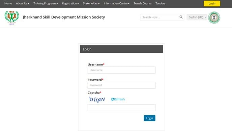Image resolution: width=232 pixels, height=135 pixels.
Task: Click the search magnifier icon
Action: pyautogui.click(x=181, y=17)
